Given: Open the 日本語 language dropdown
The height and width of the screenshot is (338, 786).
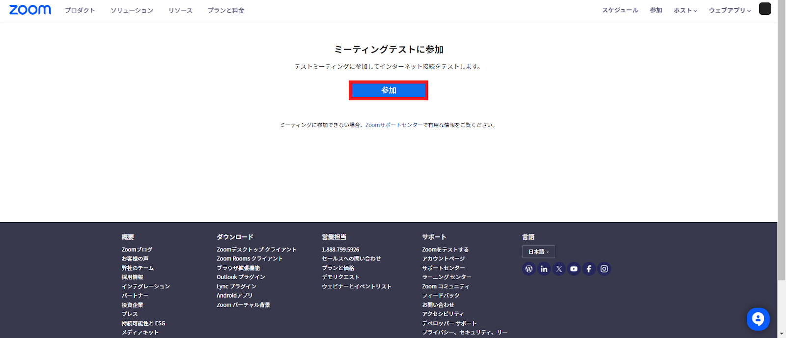Looking at the screenshot, I should click(x=538, y=252).
